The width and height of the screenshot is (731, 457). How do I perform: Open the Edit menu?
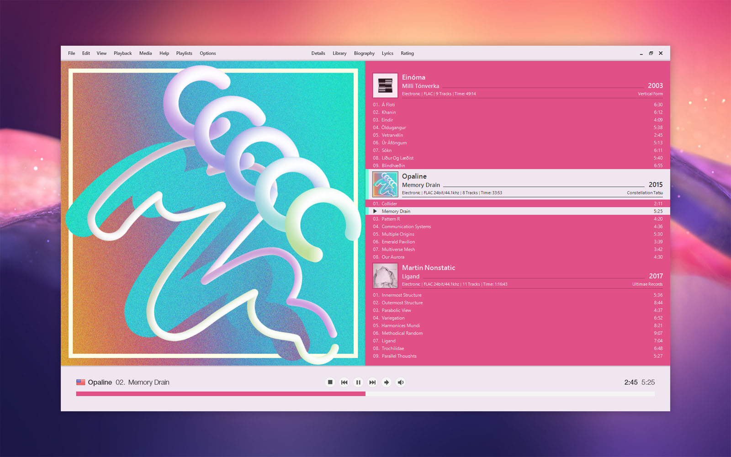(86, 53)
